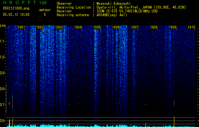Click the meteor count value 5
This screenshot has height=127, width=199.
point(45,15)
